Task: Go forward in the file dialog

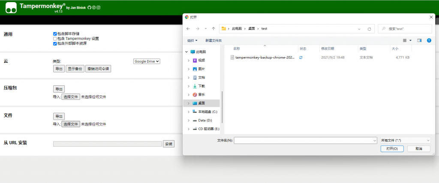Action: [197, 29]
